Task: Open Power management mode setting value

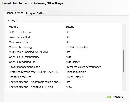Action: (83, 67)
